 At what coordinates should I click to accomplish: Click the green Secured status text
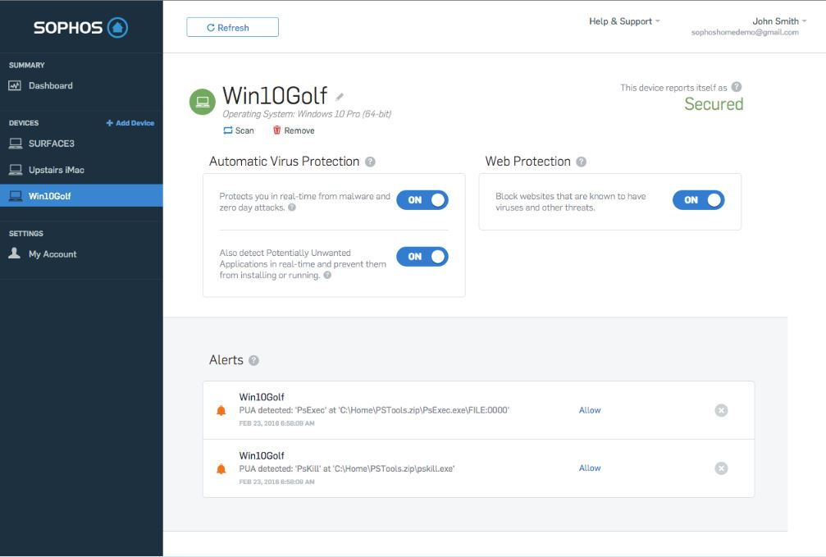[714, 104]
